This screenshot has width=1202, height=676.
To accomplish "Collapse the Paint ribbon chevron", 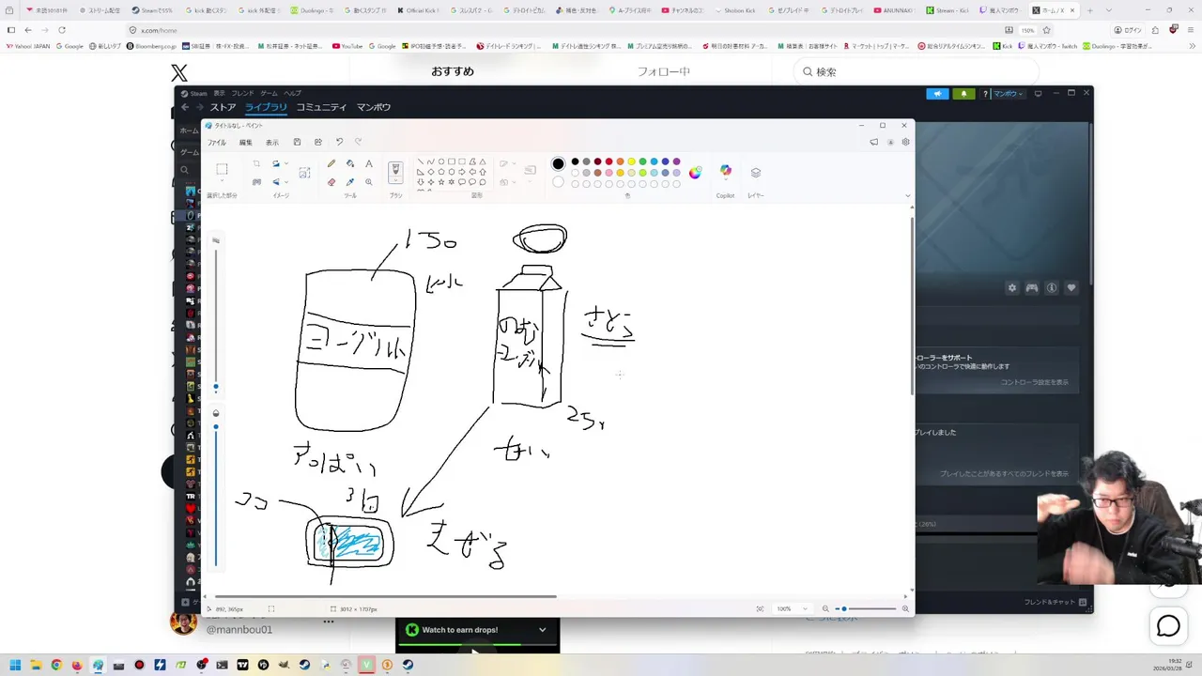I will point(907,195).
